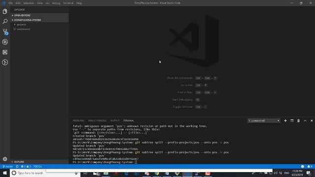The image size is (315, 177).
Task: Expand the Open Editors section
Action: click(39, 15)
